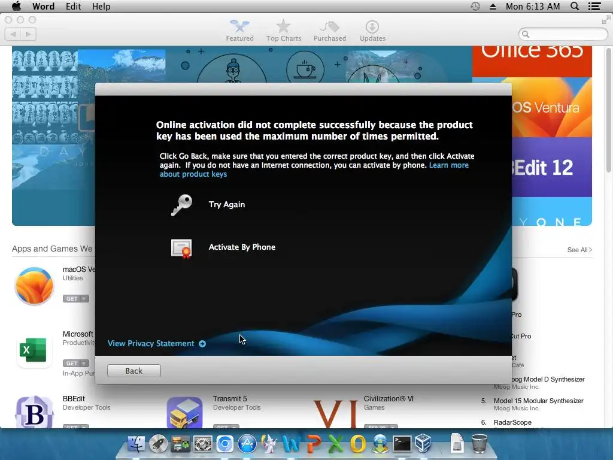Click Civilization VI app title
613x460 pixels.
[389, 398]
